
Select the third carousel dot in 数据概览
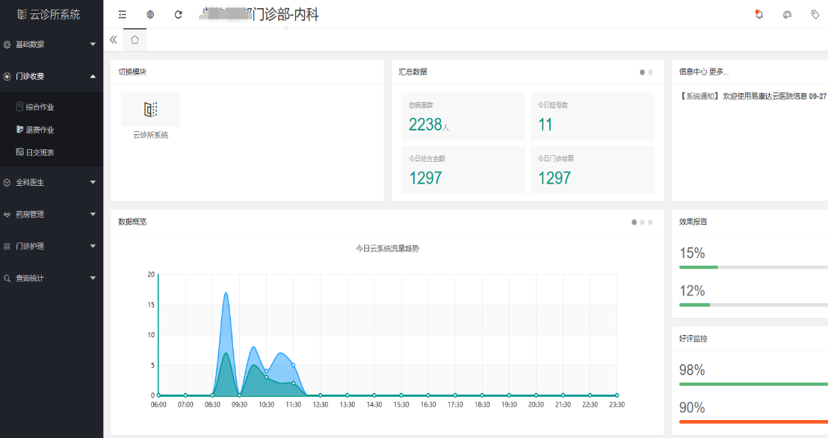[650, 222]
